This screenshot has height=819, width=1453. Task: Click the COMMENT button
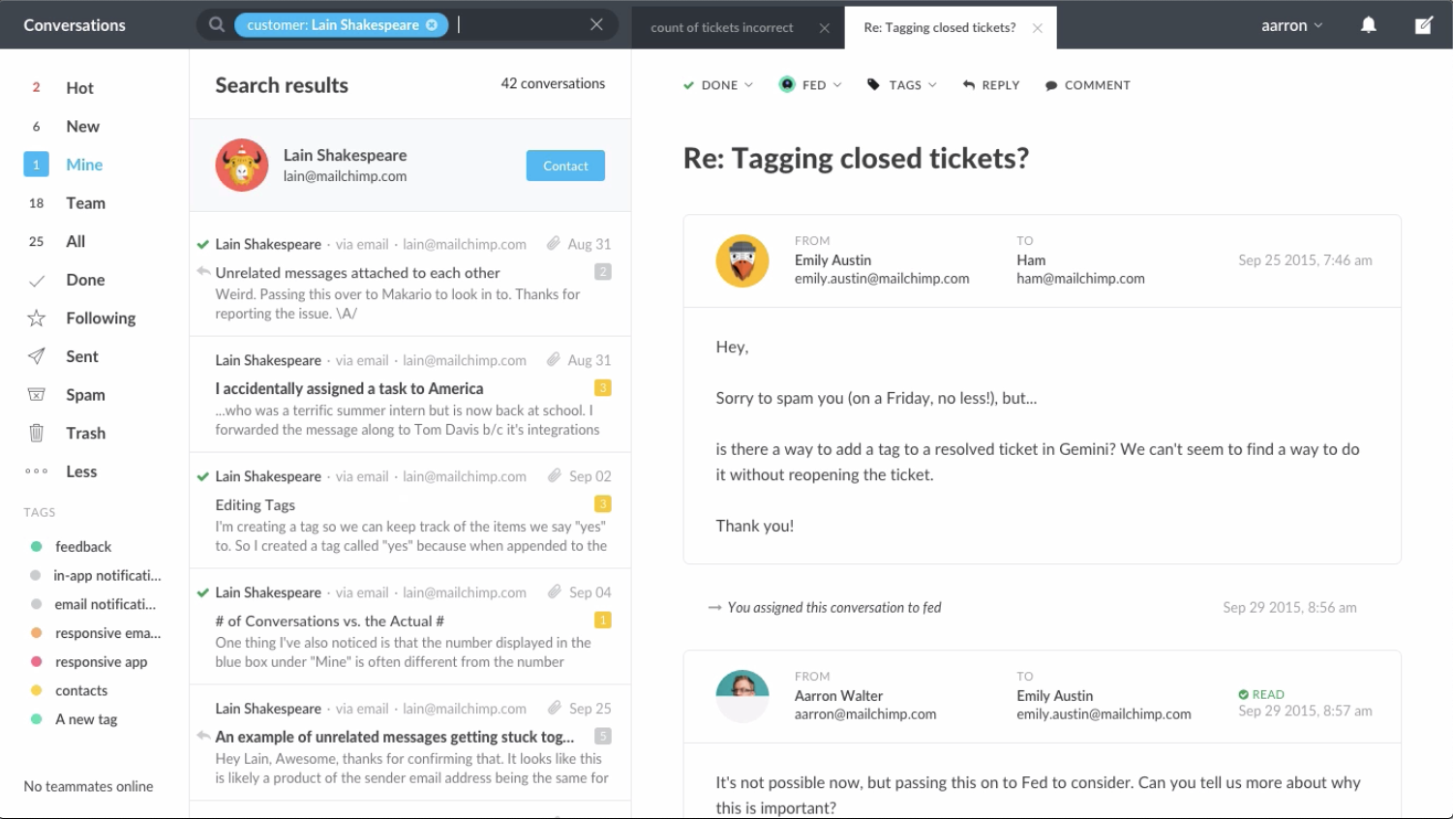point(1087,85)
